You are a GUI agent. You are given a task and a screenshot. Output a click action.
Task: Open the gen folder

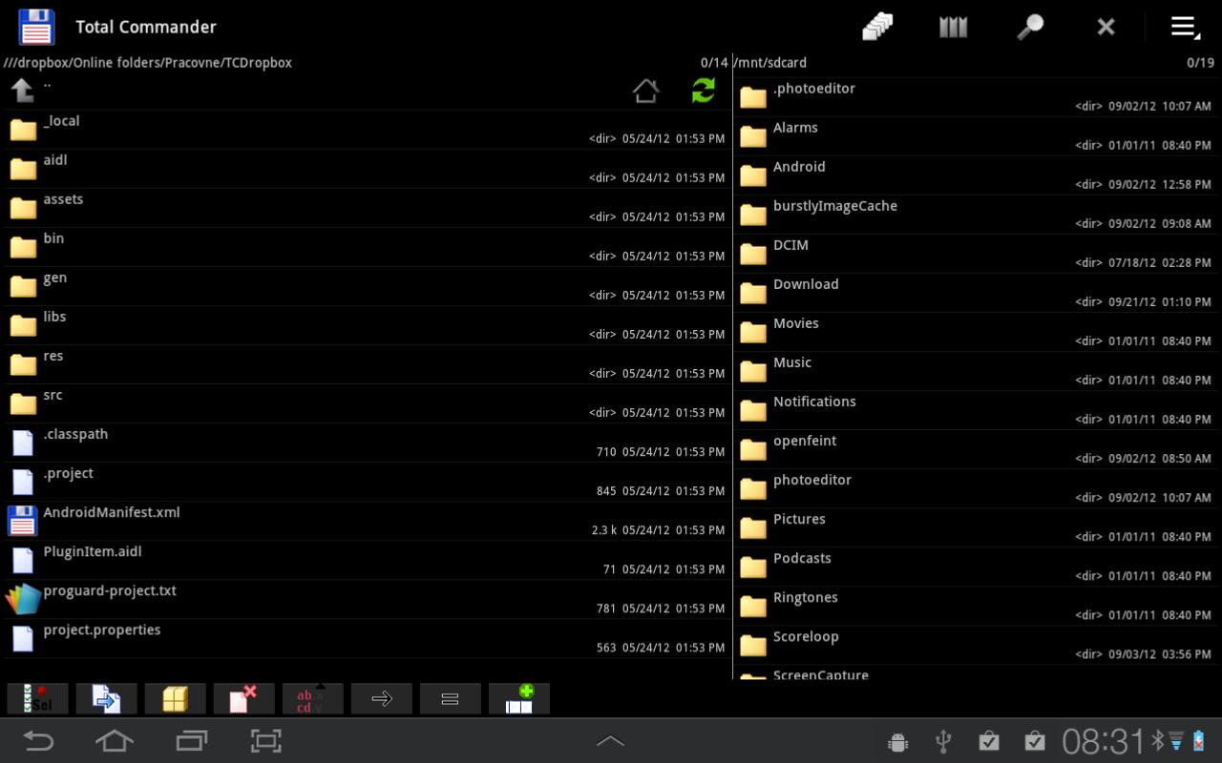pos(367,286)
